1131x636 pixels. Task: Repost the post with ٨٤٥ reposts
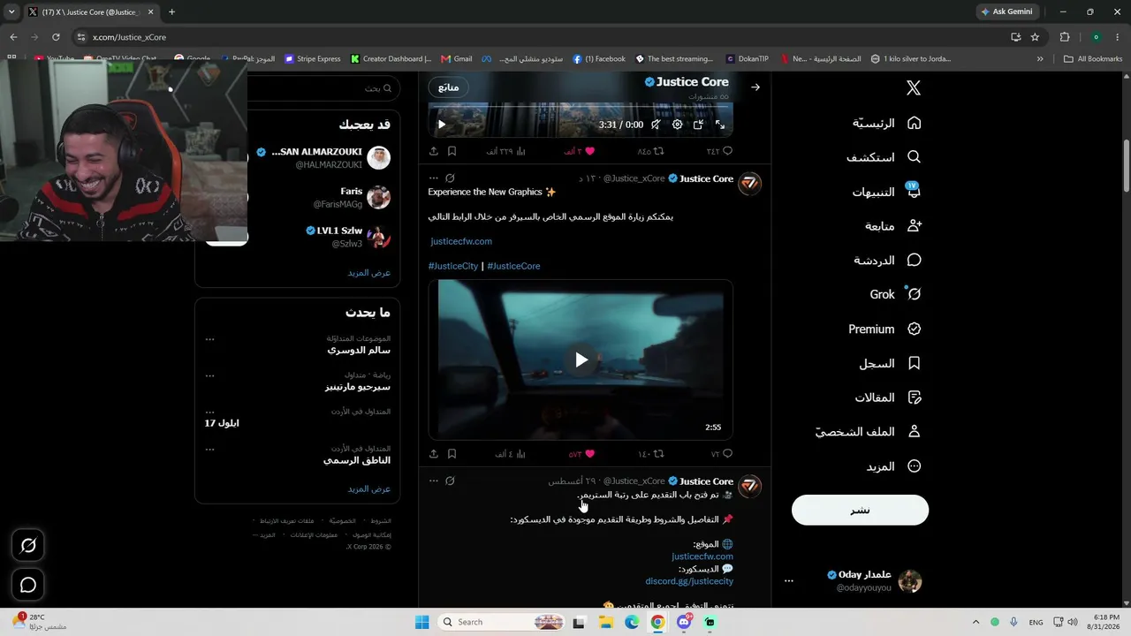coord(649,151)
